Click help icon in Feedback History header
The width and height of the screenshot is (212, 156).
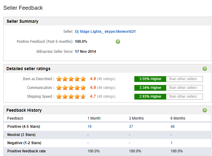tap(205, 110)
